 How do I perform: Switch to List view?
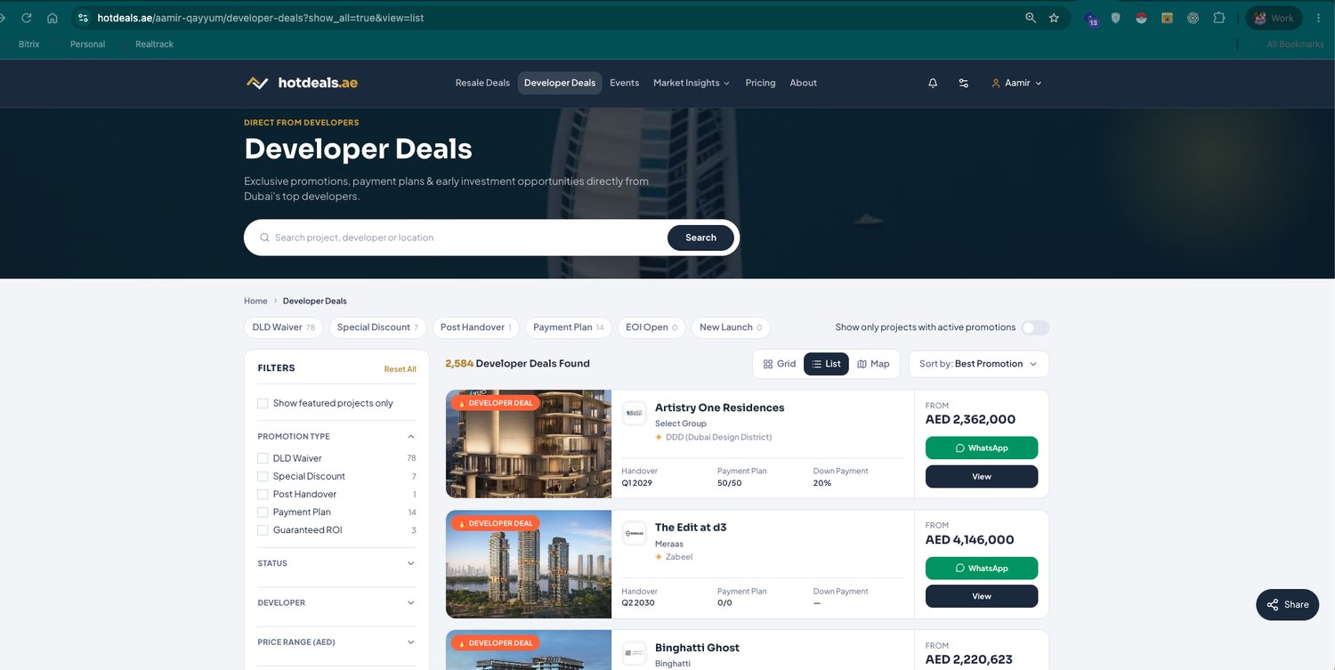(x=826, y=364)
